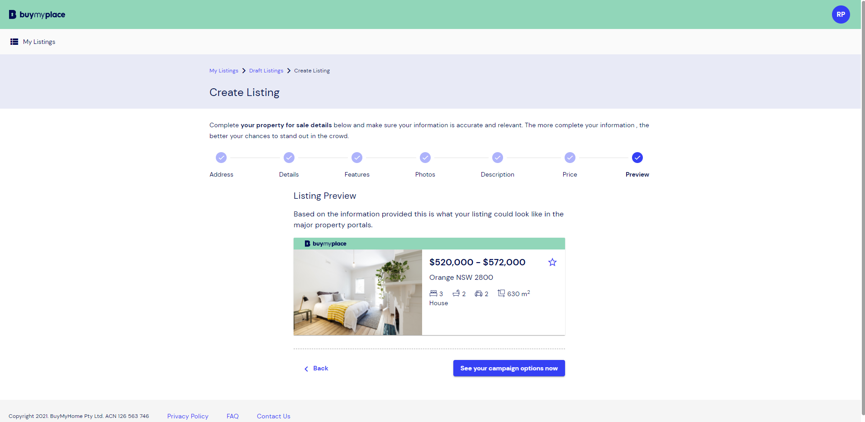Open Draft Listings breadcrumb link

[266, 71]
